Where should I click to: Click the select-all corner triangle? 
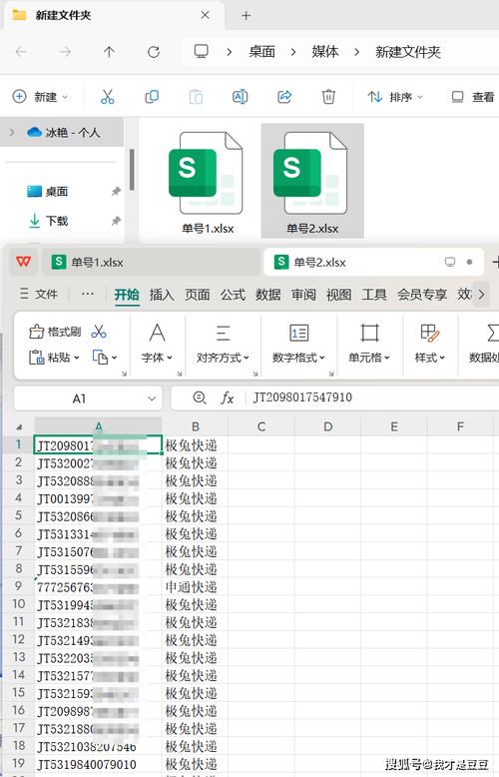tap(19, 426)
